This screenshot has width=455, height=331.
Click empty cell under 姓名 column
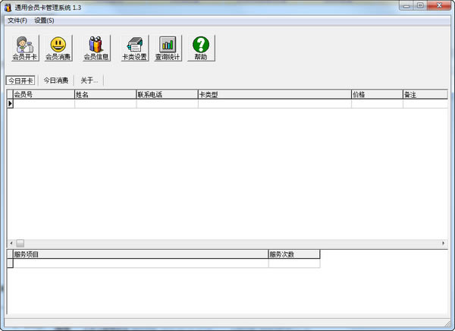click(105, 104)
